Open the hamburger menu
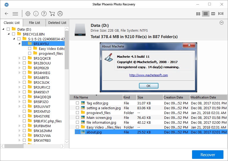This screenshot has height=161, width=228. click(x=15, y=13)
